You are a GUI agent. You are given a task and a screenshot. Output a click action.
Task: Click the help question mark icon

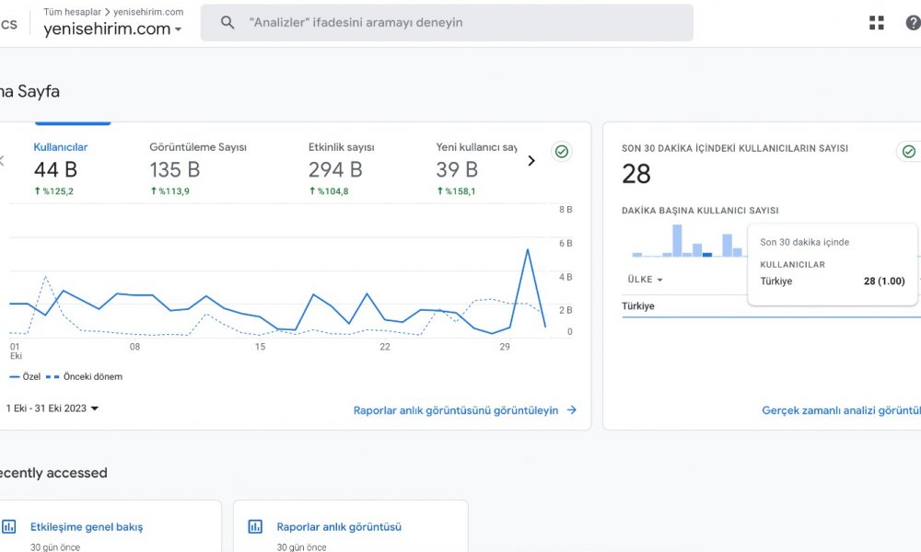coord(912,23)
